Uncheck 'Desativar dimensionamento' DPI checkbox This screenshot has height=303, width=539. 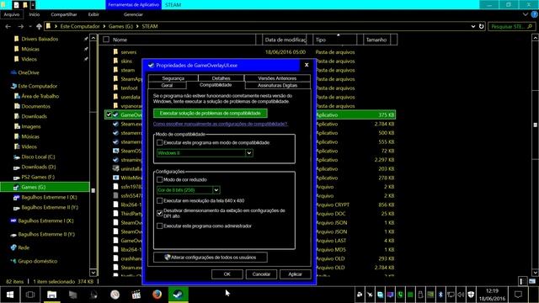pyautogui.click(x=159, y=213)
